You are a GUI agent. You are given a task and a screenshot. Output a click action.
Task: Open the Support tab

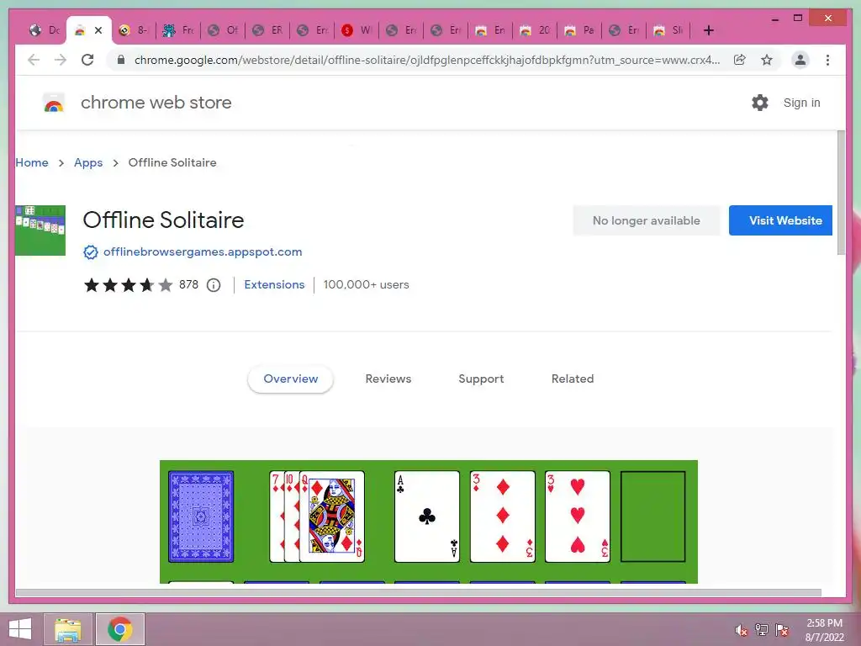(481, 379)
